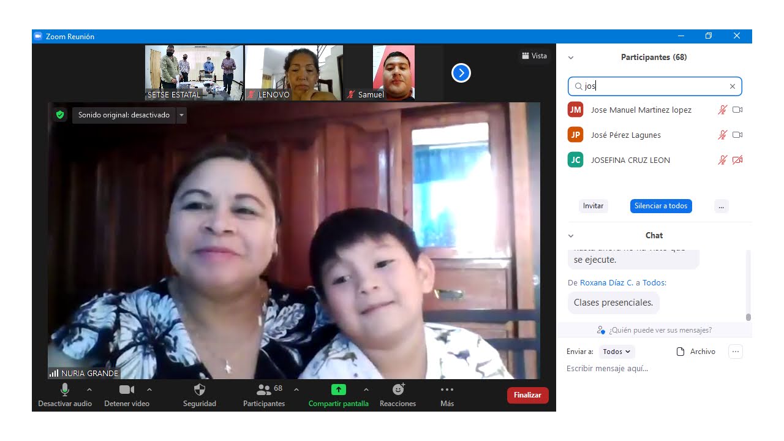
Task: Click ¿Quién puede ver sus mensajes? link
Action: tap(660, 330)
